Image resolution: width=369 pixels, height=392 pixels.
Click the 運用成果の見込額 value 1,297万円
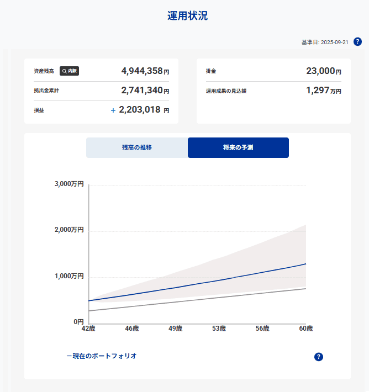click(x=323, y=91)
